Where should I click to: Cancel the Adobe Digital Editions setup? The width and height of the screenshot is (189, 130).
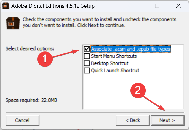pyautogui.click(x=22, y=120)
